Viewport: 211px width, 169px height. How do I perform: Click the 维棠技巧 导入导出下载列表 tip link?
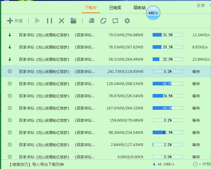point(36,164)
